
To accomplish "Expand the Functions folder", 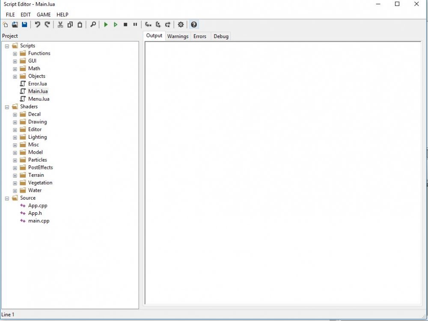I will pyautogui.click(x=15, y=54).
